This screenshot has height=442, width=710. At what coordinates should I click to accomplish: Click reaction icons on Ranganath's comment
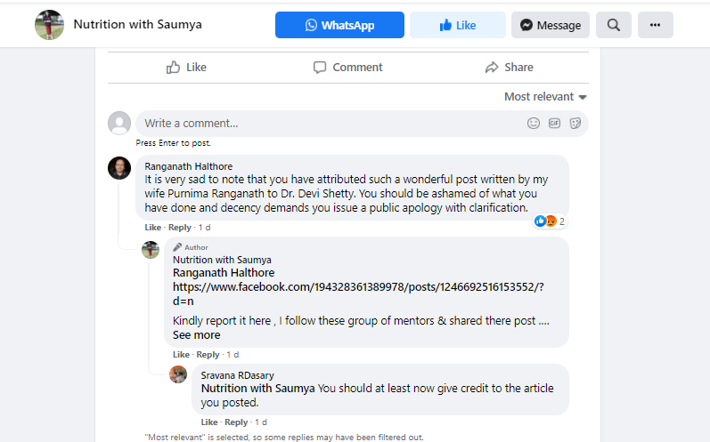545,221
